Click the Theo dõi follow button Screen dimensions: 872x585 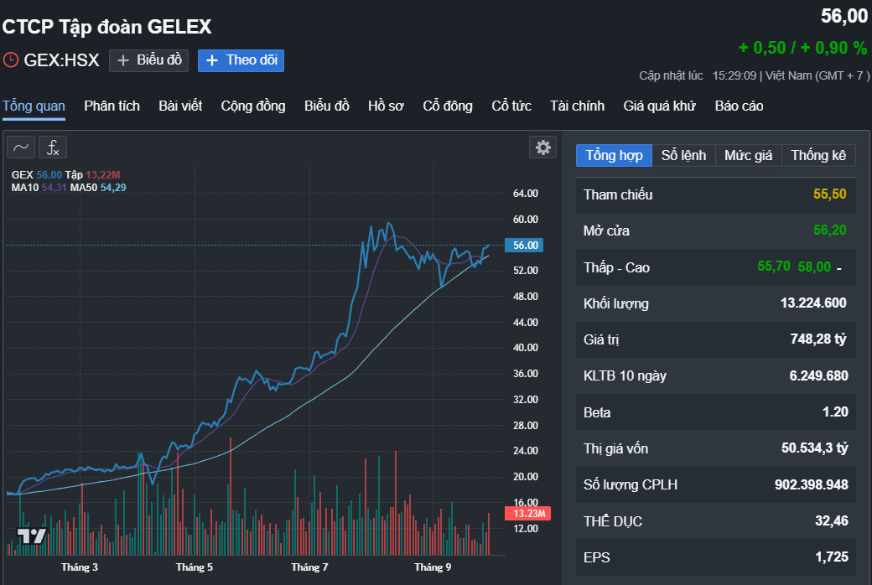click(241, 60)
